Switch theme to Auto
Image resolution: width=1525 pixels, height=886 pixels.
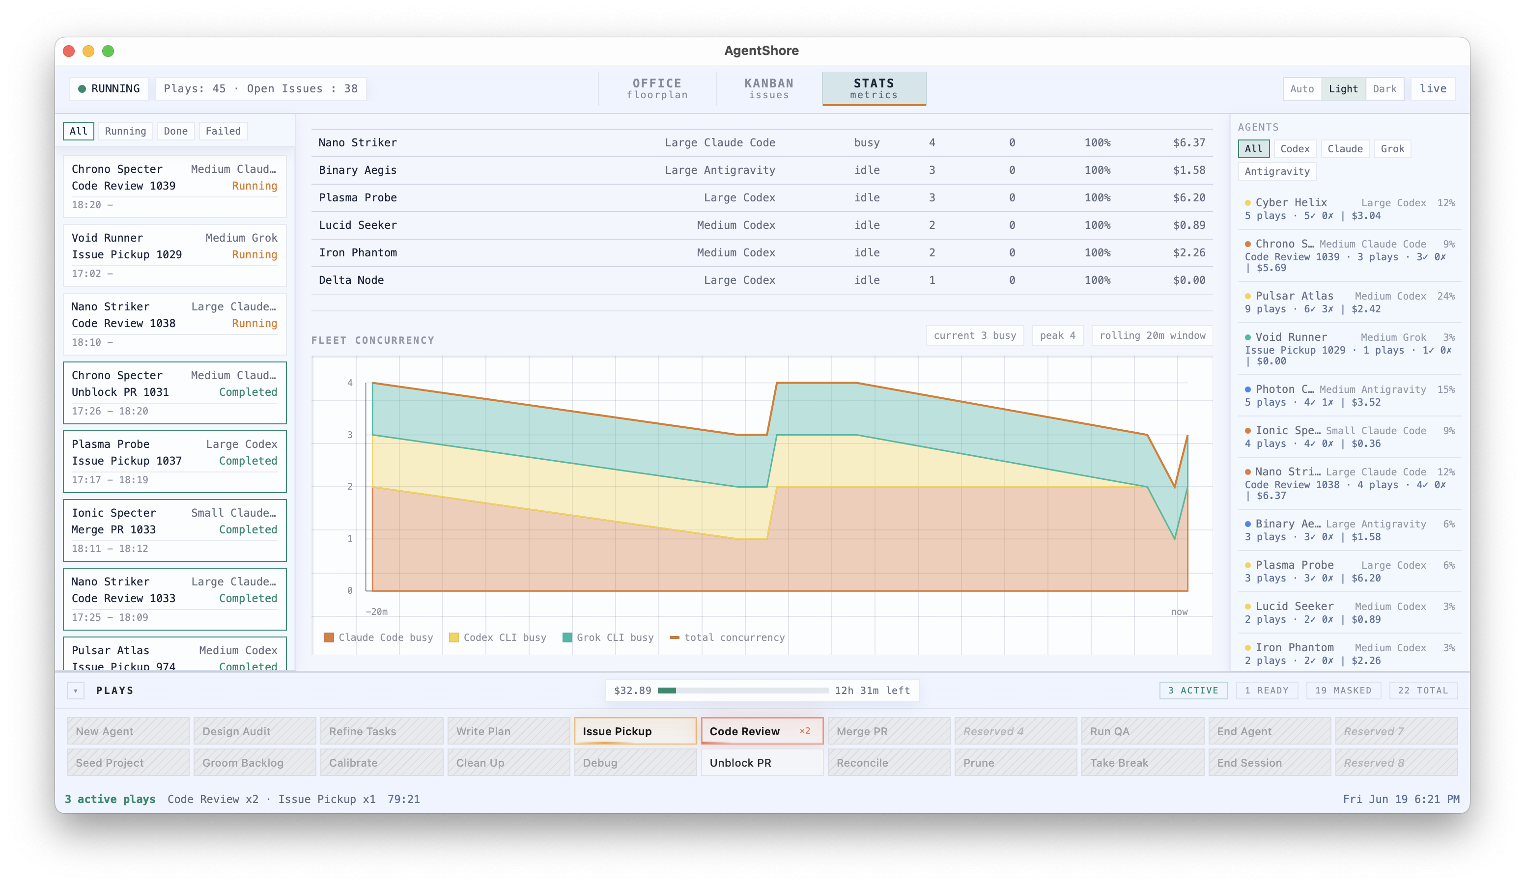click(1302, 89)
